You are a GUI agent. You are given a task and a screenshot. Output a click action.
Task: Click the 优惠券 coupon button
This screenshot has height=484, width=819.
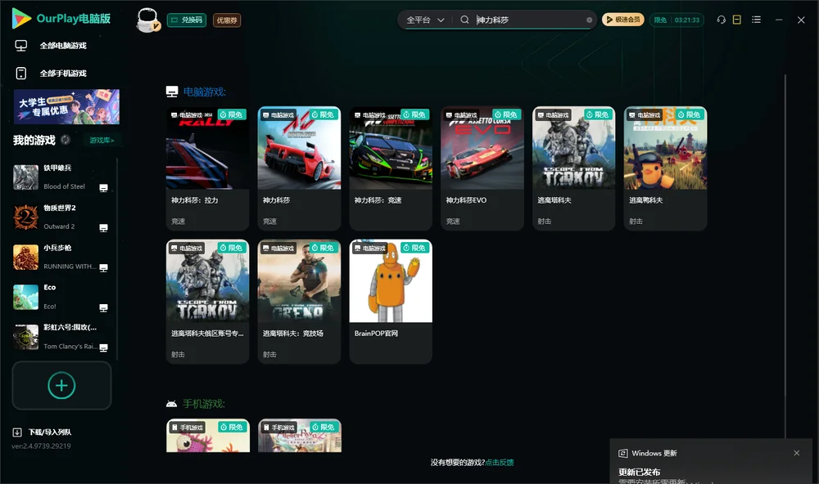click(x=227, y=20)
